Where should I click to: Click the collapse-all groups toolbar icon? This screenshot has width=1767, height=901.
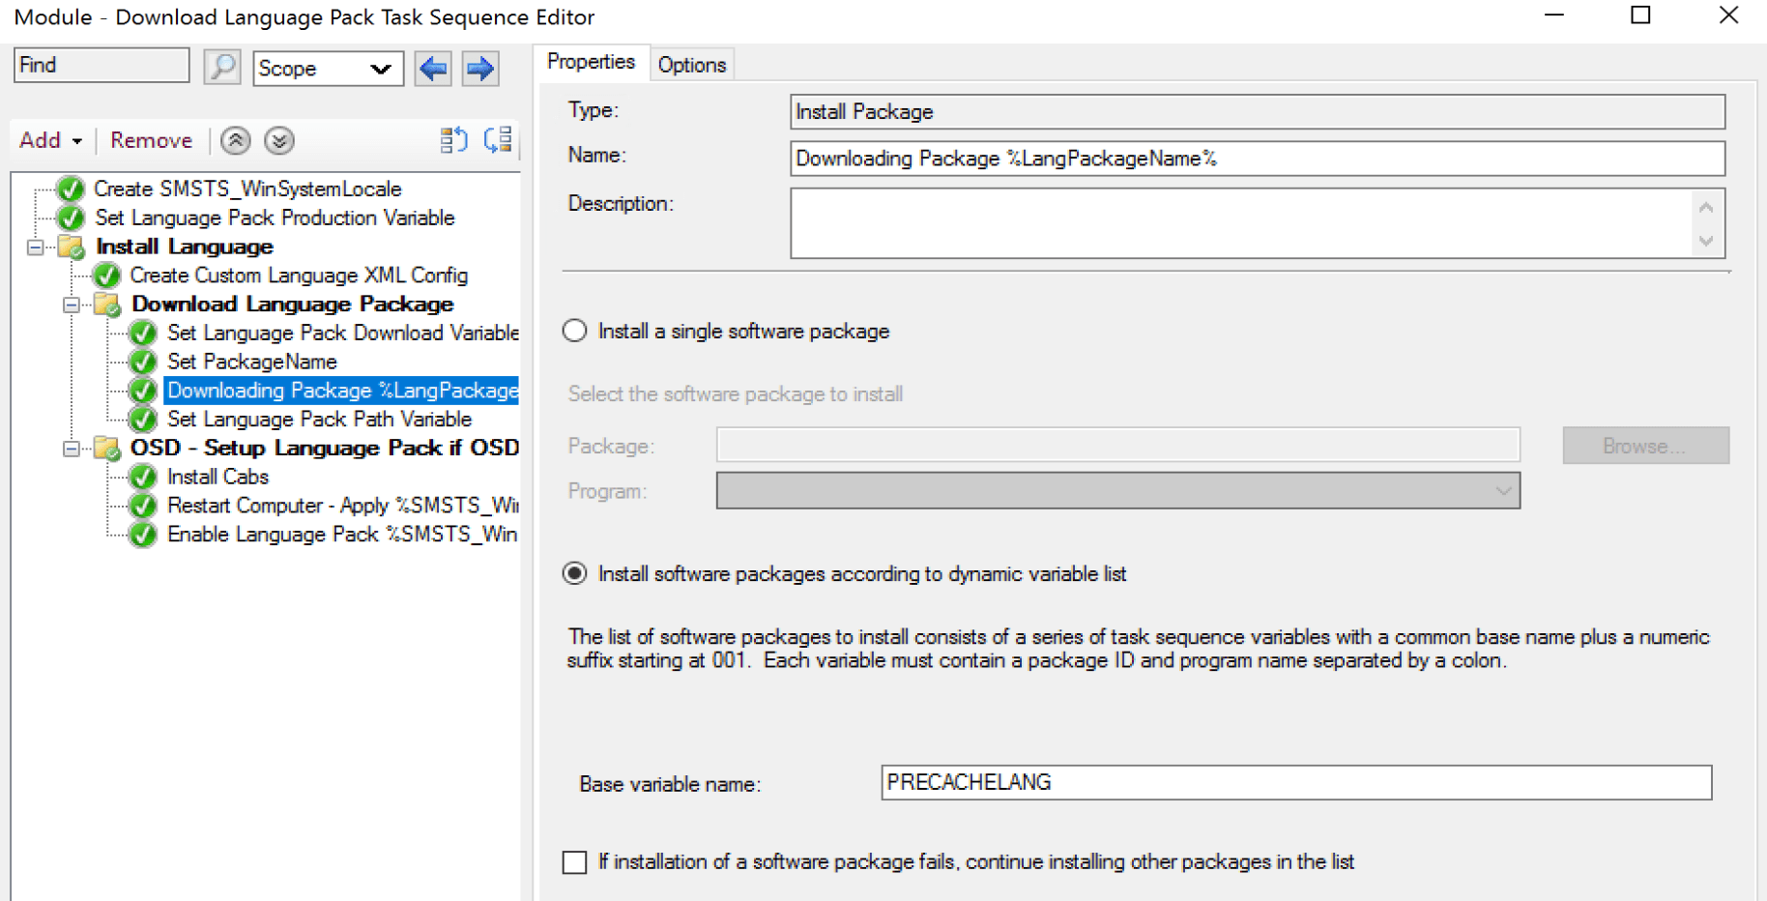point(453,140)
